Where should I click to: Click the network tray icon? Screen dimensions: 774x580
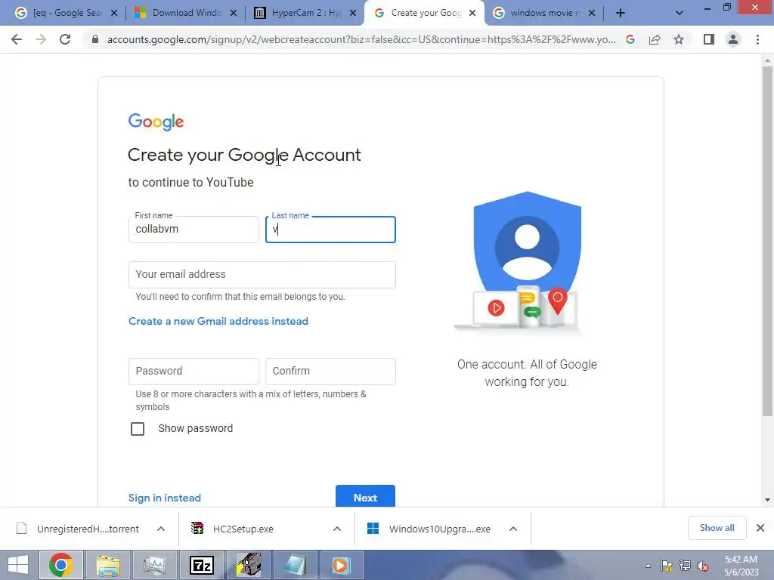click(x=685, y=566)
